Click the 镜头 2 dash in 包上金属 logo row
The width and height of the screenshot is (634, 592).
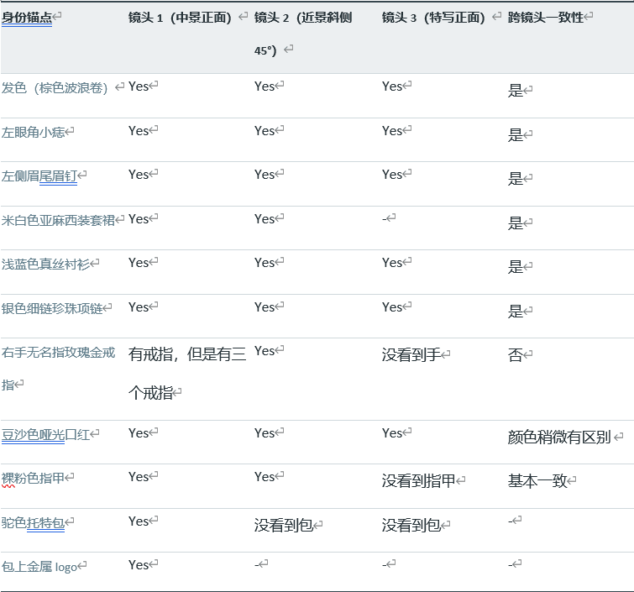(257, 564)
